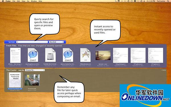
Task: Click the Ted Leckie user name
Action: pyautogui.click(x=161, y=1)
